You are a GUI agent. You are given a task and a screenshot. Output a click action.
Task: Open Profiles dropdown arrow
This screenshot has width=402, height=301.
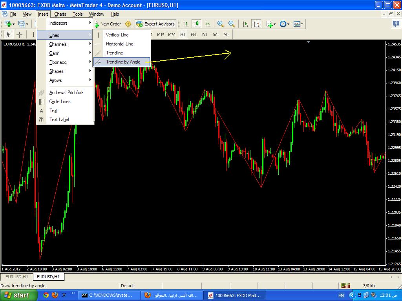coord(27,24)
